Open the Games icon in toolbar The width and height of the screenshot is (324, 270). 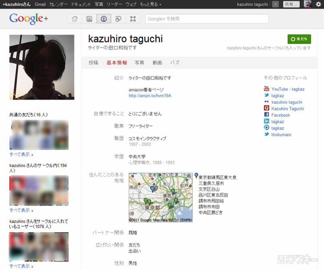133,19
